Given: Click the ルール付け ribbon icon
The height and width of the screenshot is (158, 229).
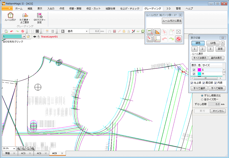Looking at the screenshot, I should (x=10, y=17).
